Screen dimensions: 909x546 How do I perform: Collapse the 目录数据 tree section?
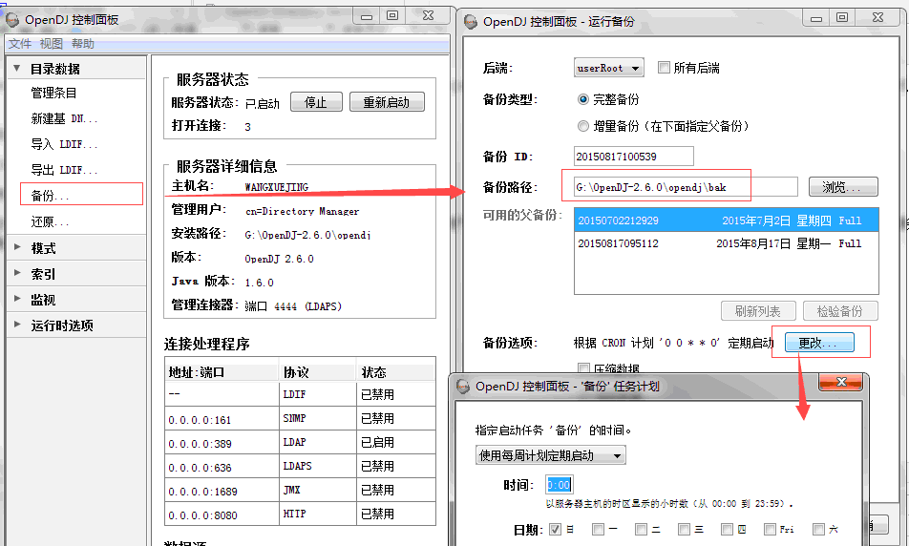coord(17,69)
